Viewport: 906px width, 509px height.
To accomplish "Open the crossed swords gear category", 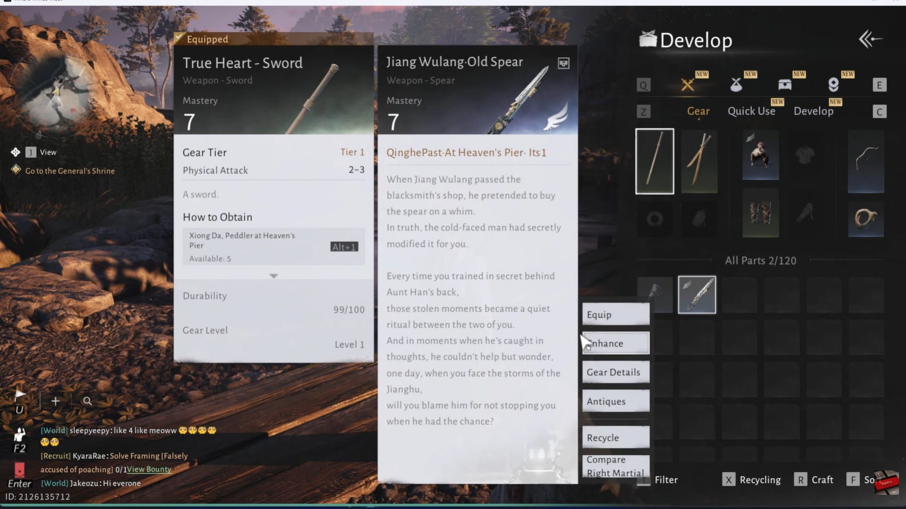I will (x=688, y=85).
